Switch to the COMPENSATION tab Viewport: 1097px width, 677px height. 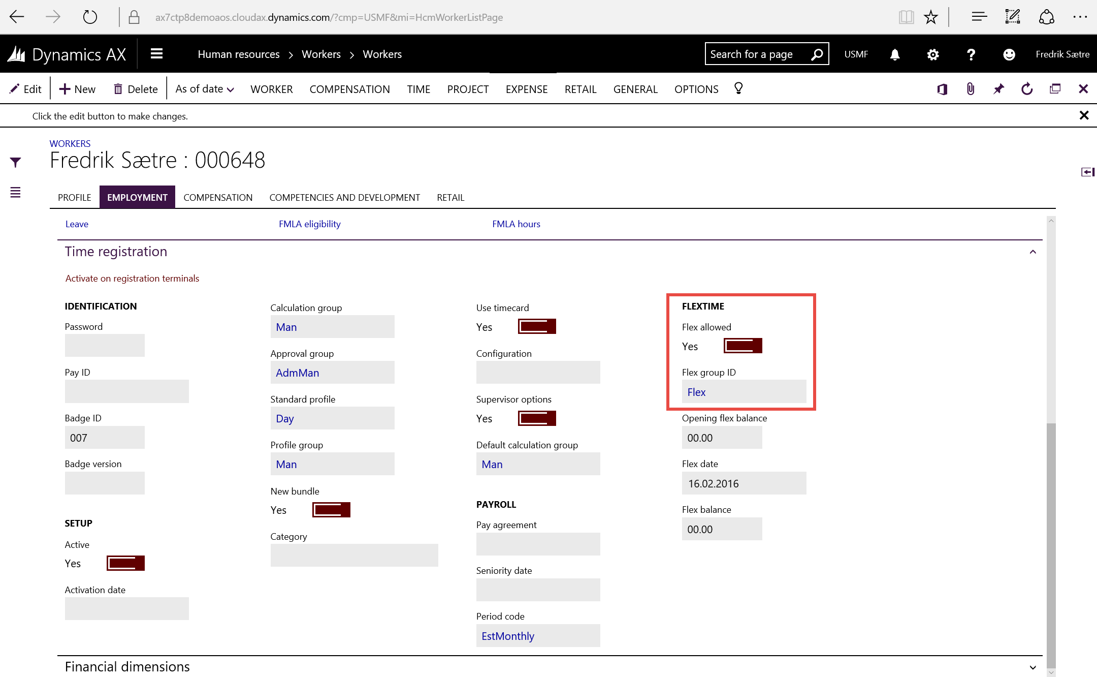click(218, 198)
